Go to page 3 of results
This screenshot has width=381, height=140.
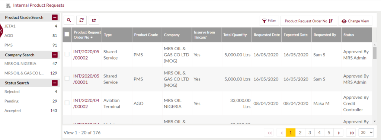tap(310, 133)
